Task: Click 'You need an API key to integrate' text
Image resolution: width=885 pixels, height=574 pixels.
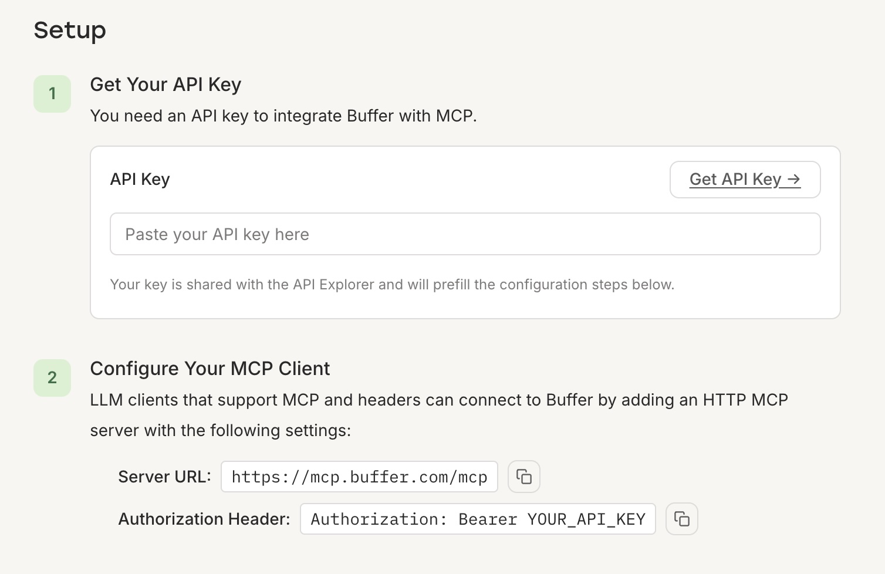Action: [283, 116]
